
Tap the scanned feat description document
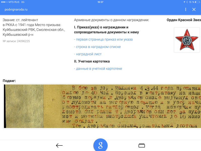(102, 106)
